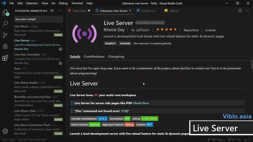Screen dimensions: 253x142
Task: Open the Extensions view icon
Action: [x=5, y=58]
